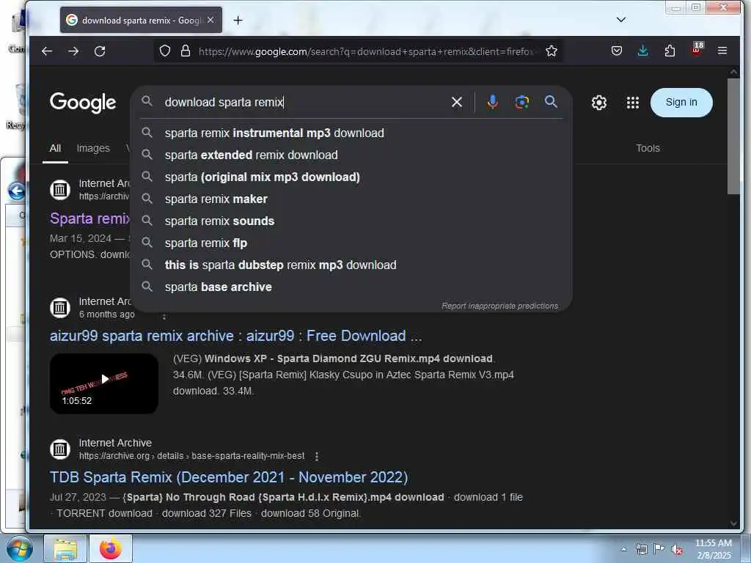Open the Firefox downloads panel
The width and height of the screenshot is (751, 563).
[642, 51]
